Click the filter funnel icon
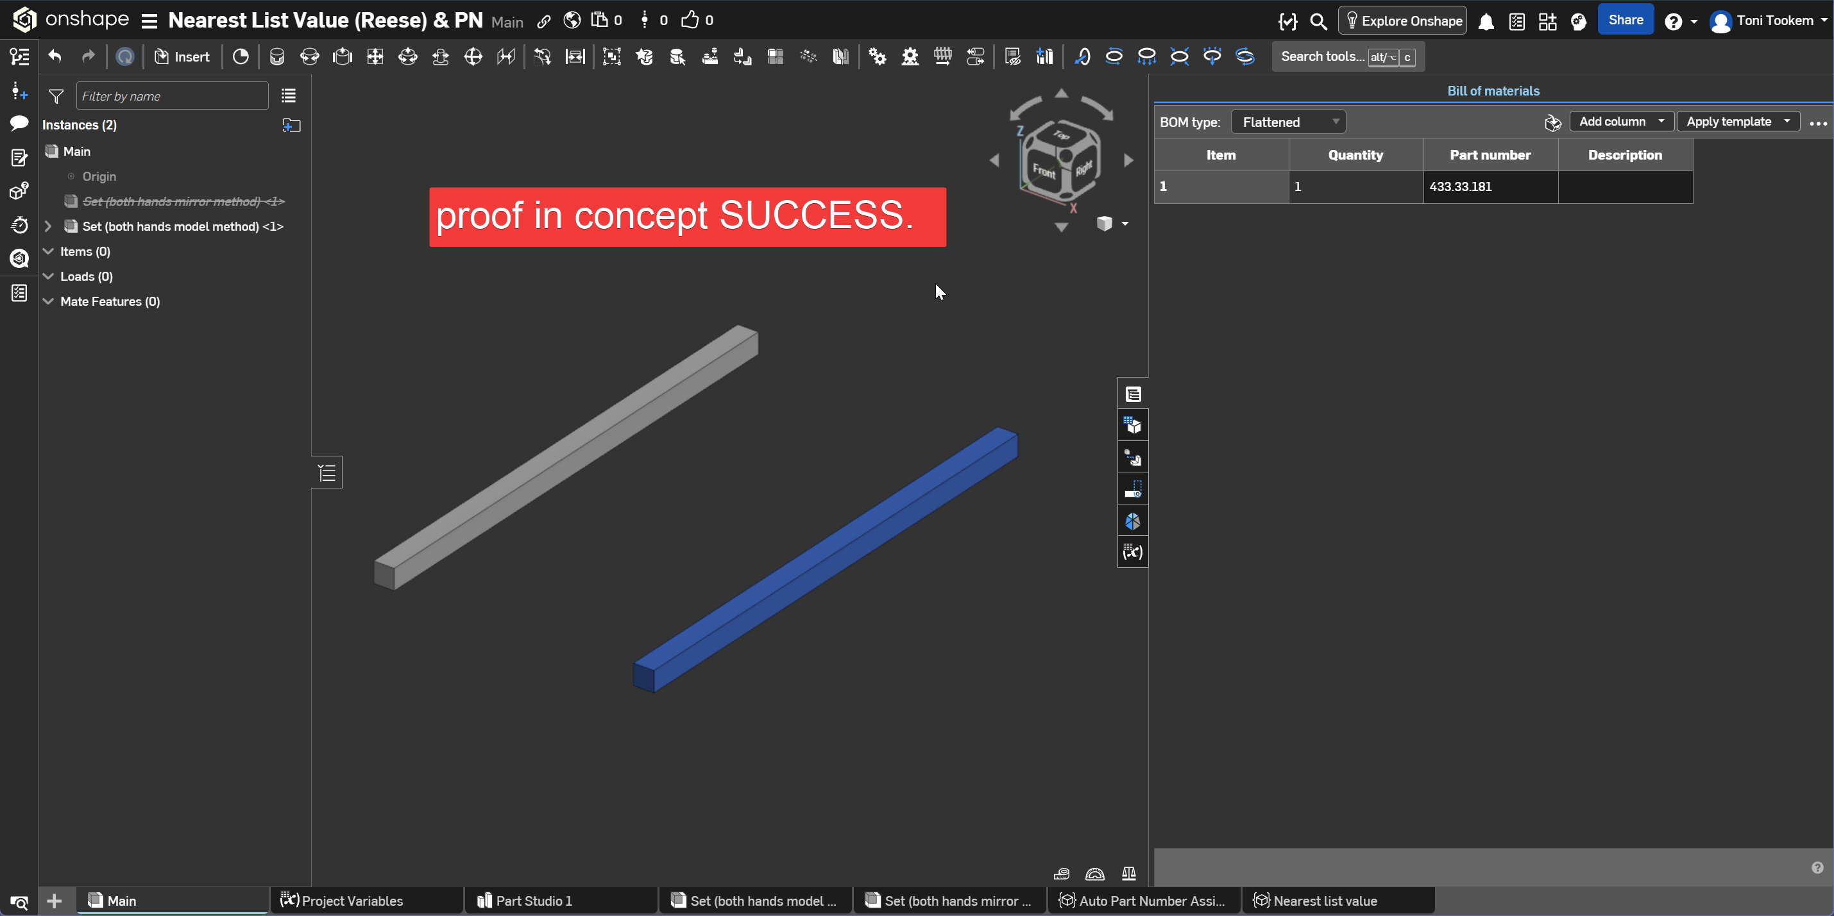This screenshot has width=1834, height=916. [56, 96]
